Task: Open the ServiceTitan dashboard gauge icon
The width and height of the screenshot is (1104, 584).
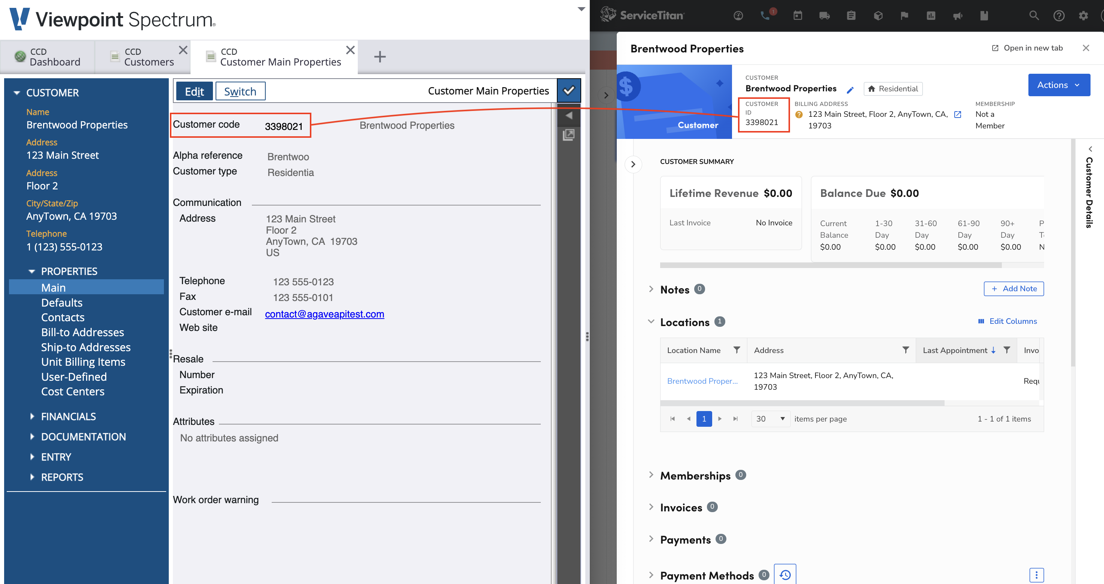Action: [x=738, y=16]
